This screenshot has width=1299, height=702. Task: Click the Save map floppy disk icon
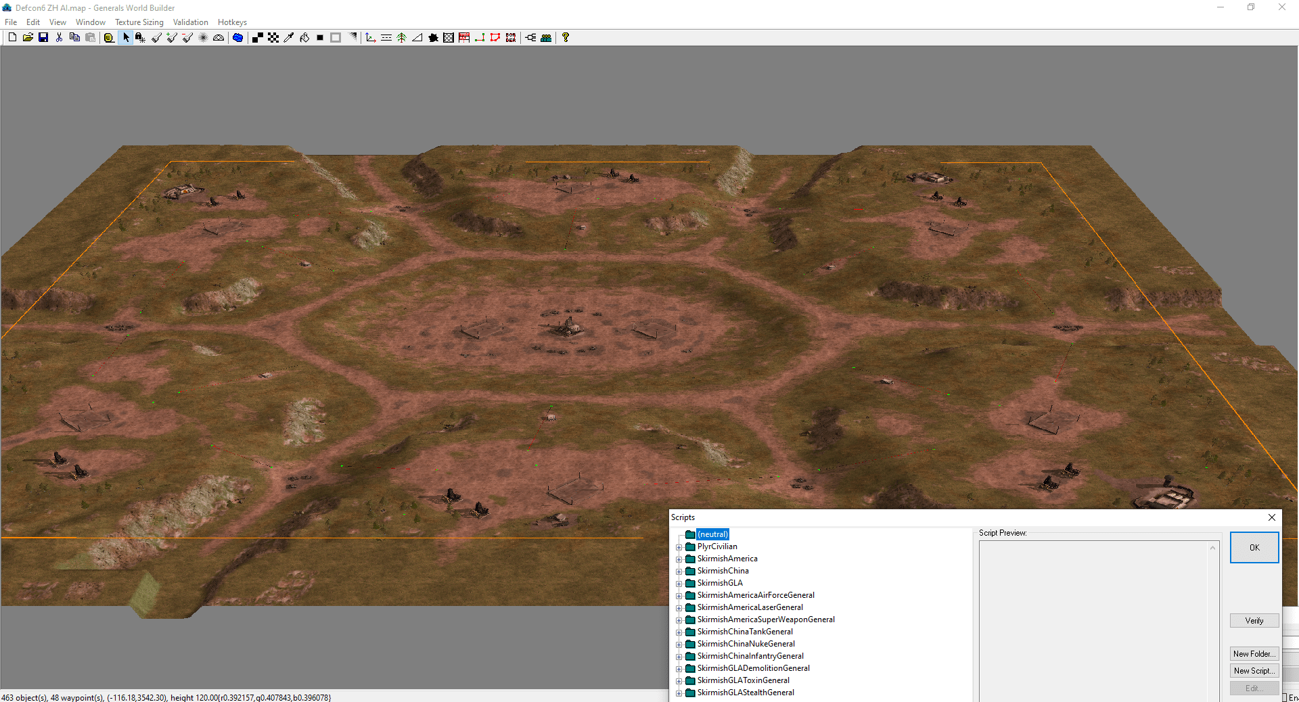pos(43,38)
